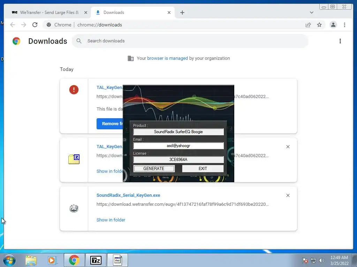Go forward in Chrome history
The height and width of the screenshot is (267, 357).
(24, 25)
